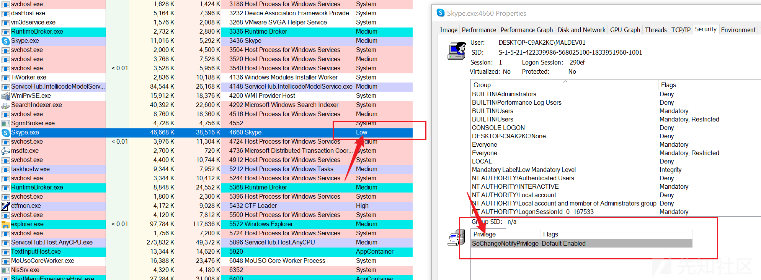The height and width of the screenshot is (280, 761).
Task: Click RuntimeBroker.exe icon in the 8,848 K row
Action: click(x=6, y=188)
